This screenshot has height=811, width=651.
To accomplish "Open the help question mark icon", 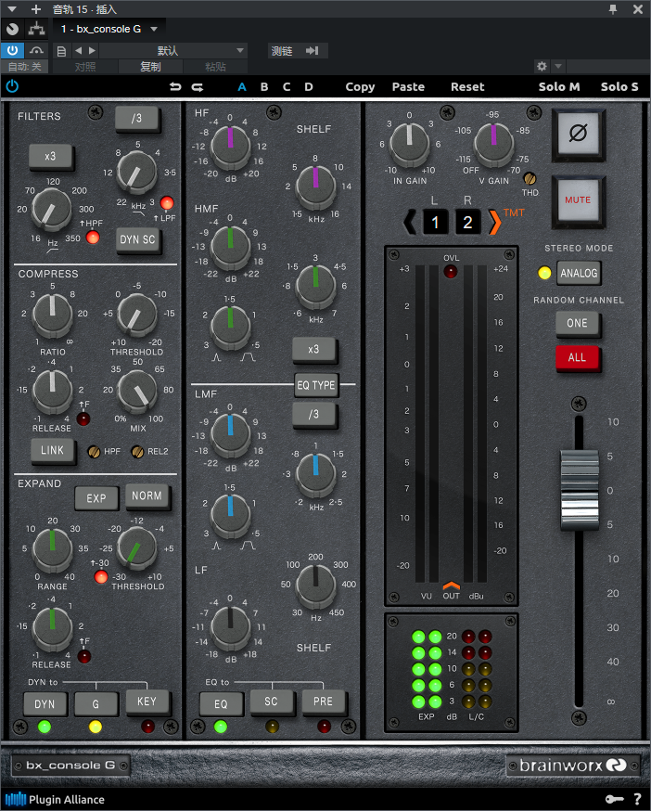I will tap(638, 800).
